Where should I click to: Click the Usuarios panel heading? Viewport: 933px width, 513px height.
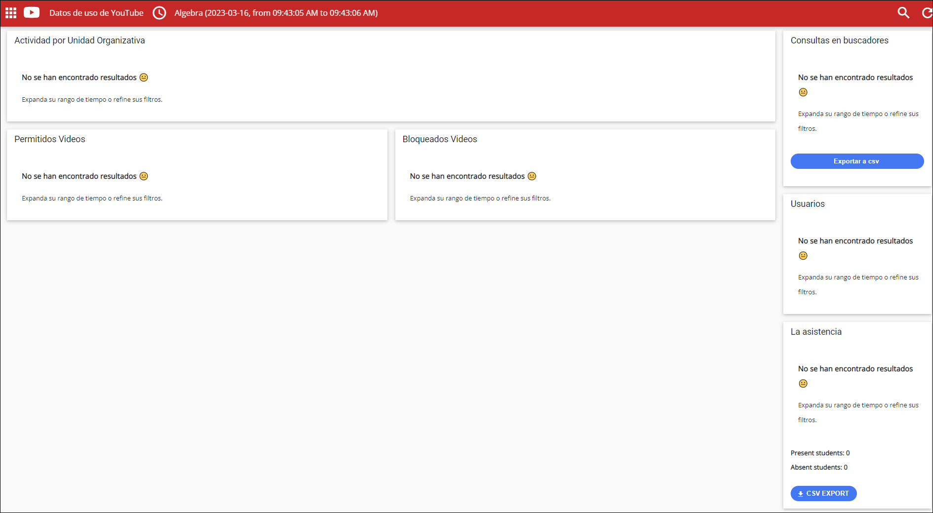(x=807, y=204)
